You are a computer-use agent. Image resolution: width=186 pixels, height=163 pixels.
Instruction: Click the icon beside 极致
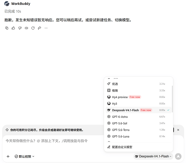coord(109,90)
